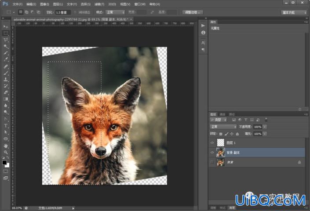Open the layer filter type dropdown
The height and width of the screenshot is (211, 310).
218,120
